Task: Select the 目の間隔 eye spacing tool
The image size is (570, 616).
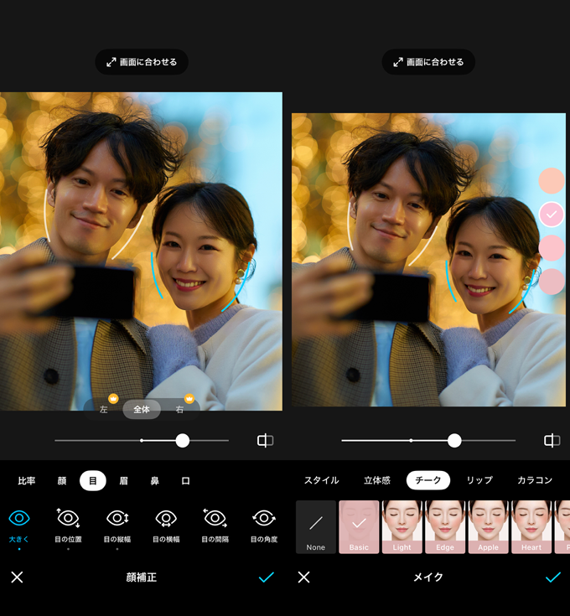Action: (x=215, y=520)
